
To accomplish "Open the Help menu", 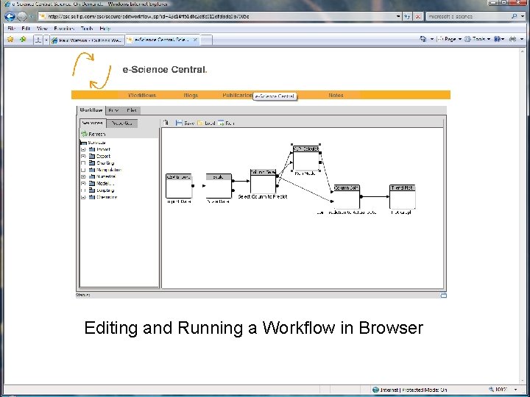I will [105, 29].
